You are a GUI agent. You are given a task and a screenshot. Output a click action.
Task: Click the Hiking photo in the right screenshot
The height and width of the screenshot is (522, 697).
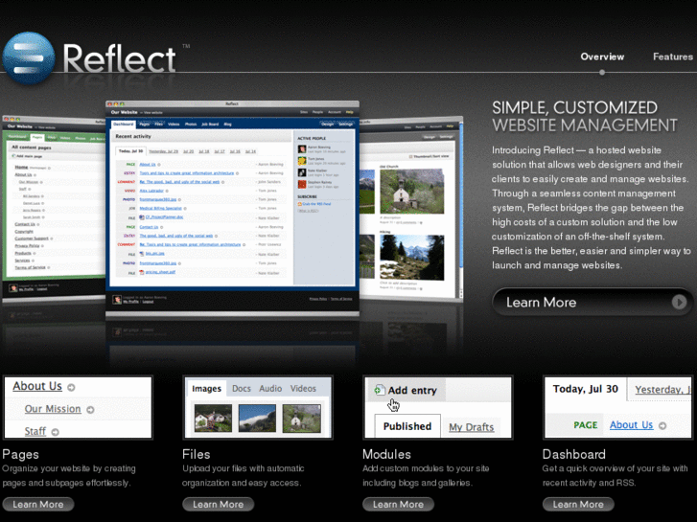click(x=412, y=258)
